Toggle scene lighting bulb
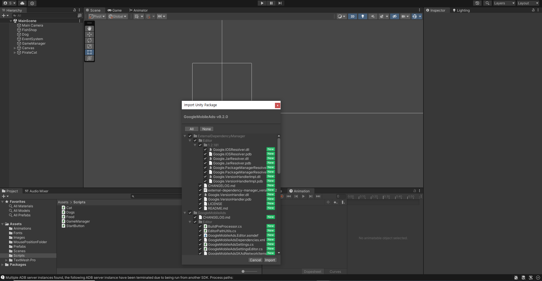Viewport: 542px width, 281px height. tap(363, 16)
